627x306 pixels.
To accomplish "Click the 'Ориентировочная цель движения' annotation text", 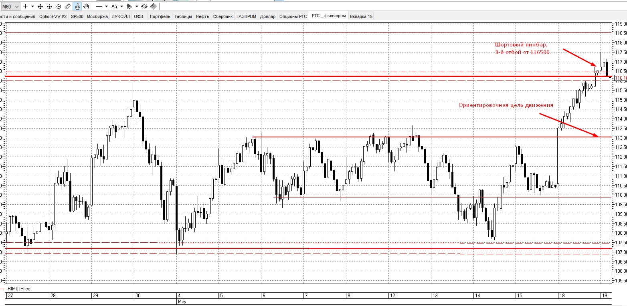I will (506, 105).
